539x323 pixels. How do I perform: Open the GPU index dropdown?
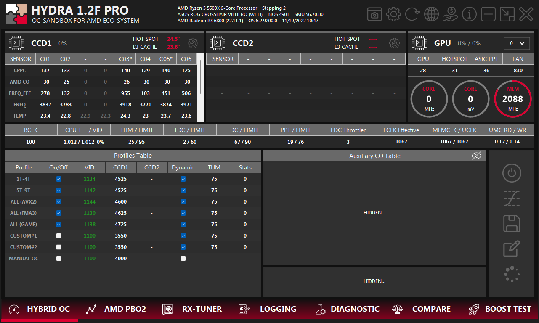(517, 43)
